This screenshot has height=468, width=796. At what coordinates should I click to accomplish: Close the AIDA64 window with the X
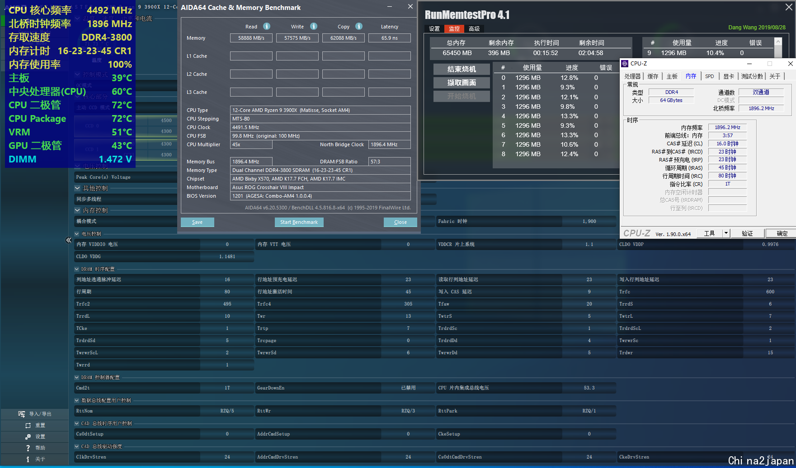410,6
